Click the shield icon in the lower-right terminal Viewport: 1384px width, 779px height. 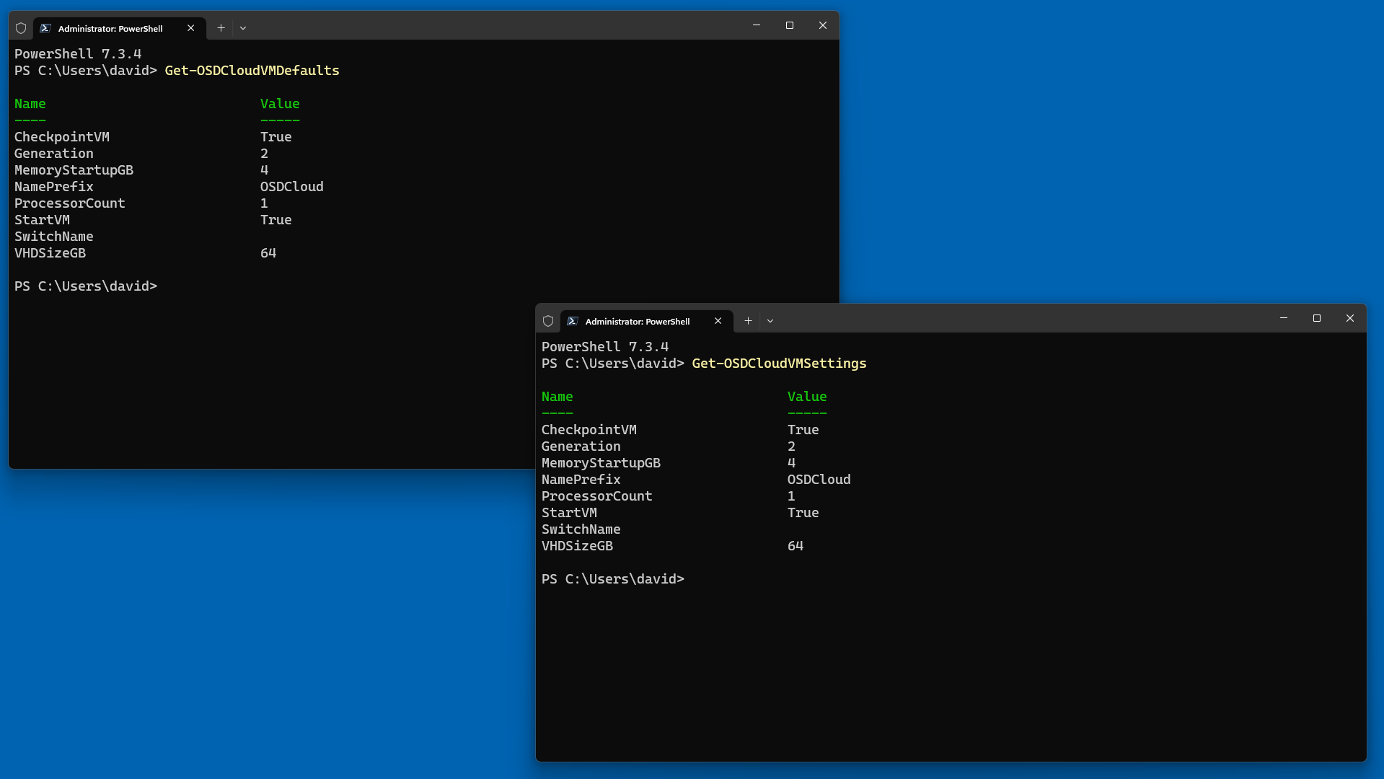point(548,321)
